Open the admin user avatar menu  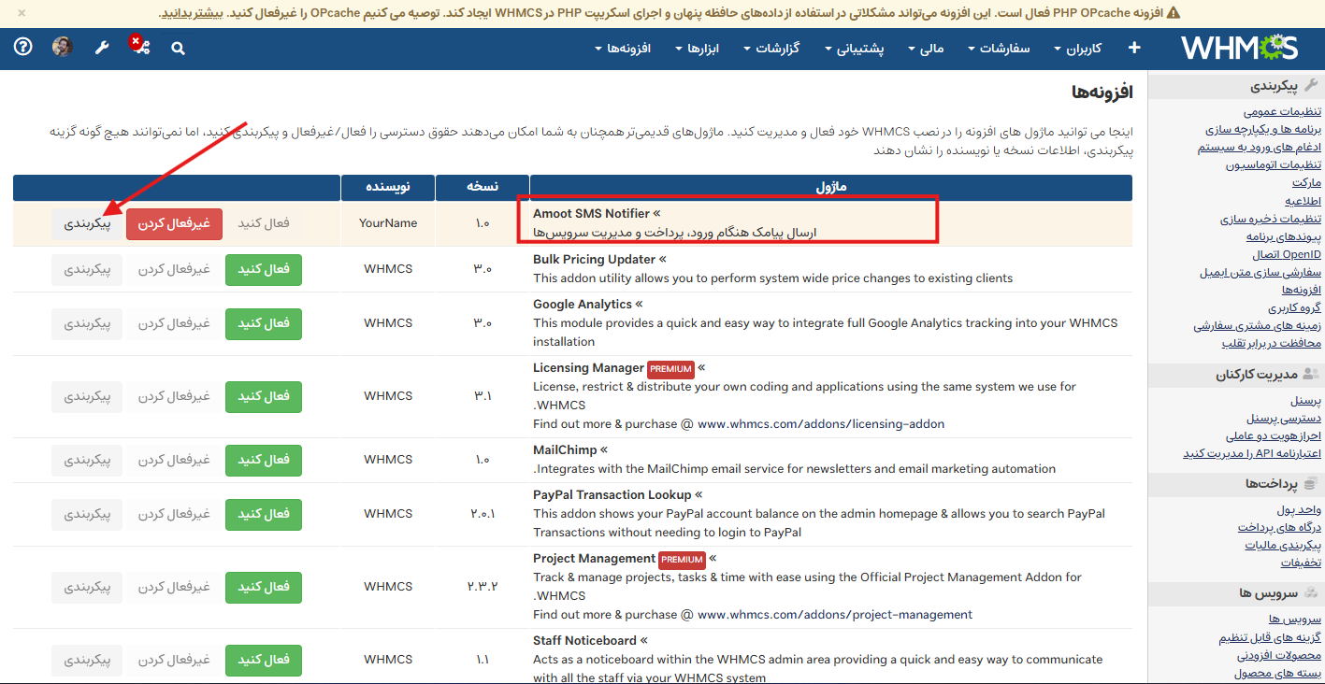[63, 48]
